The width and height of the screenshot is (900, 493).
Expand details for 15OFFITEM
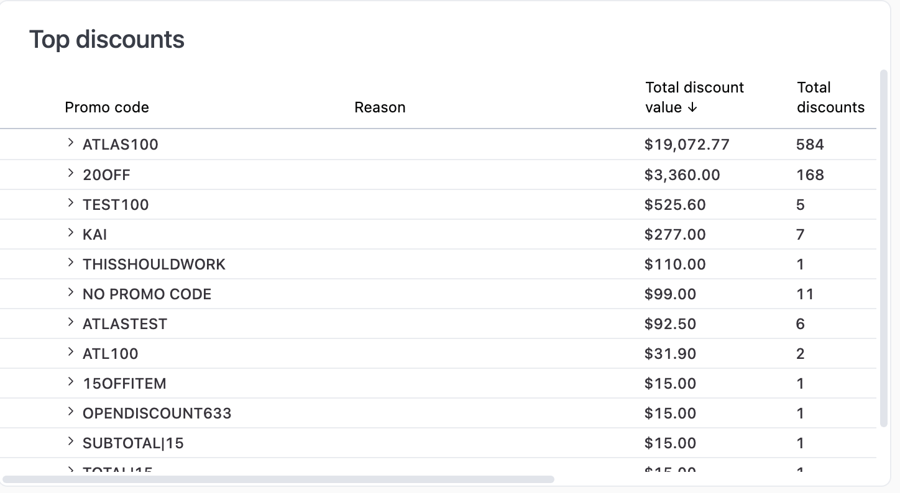pos(70,383)
